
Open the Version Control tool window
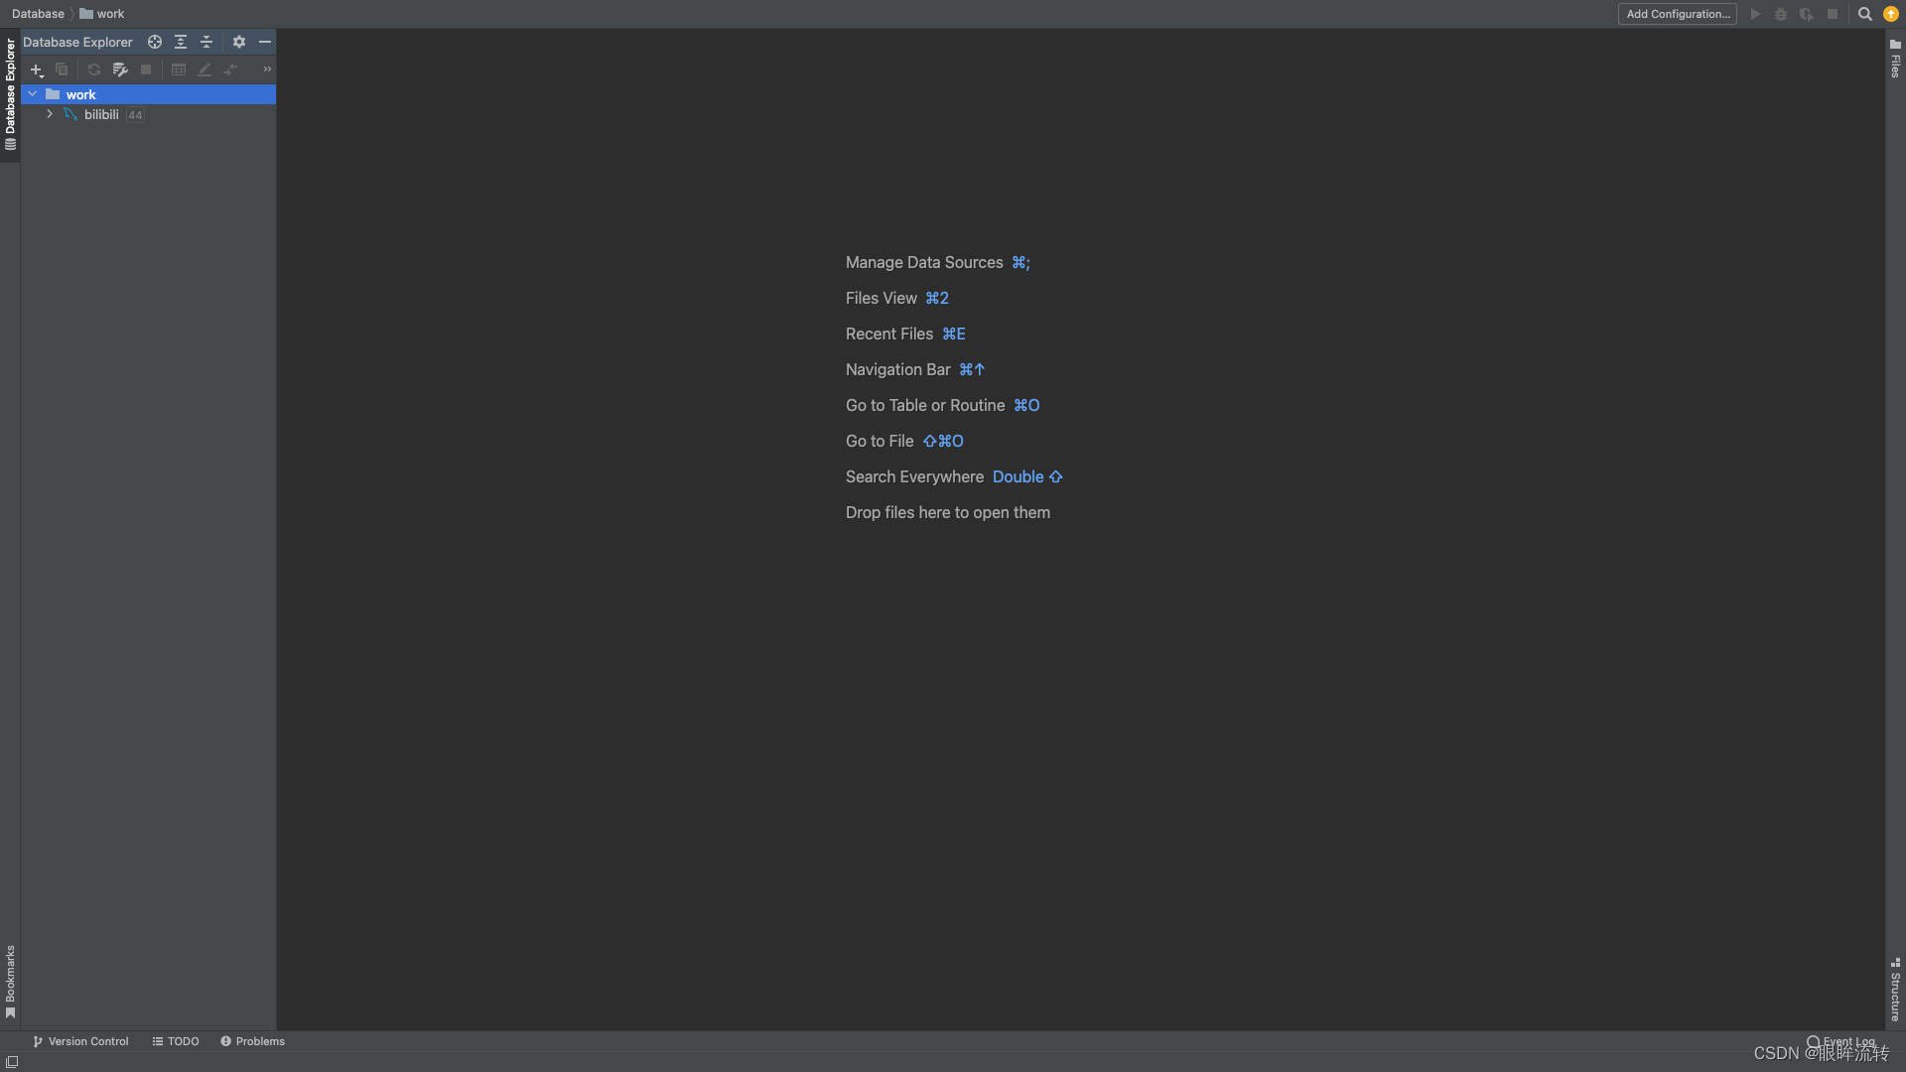pos(80,1041)
